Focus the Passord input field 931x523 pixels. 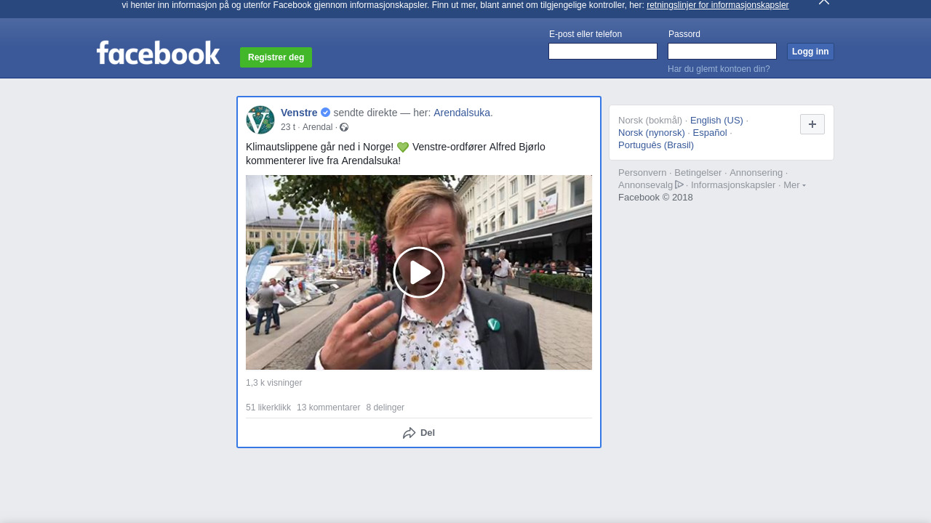pos(722,52)
